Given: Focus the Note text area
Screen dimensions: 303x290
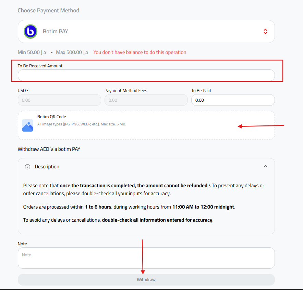Looking at the screenshot, I should coord(146,258).
